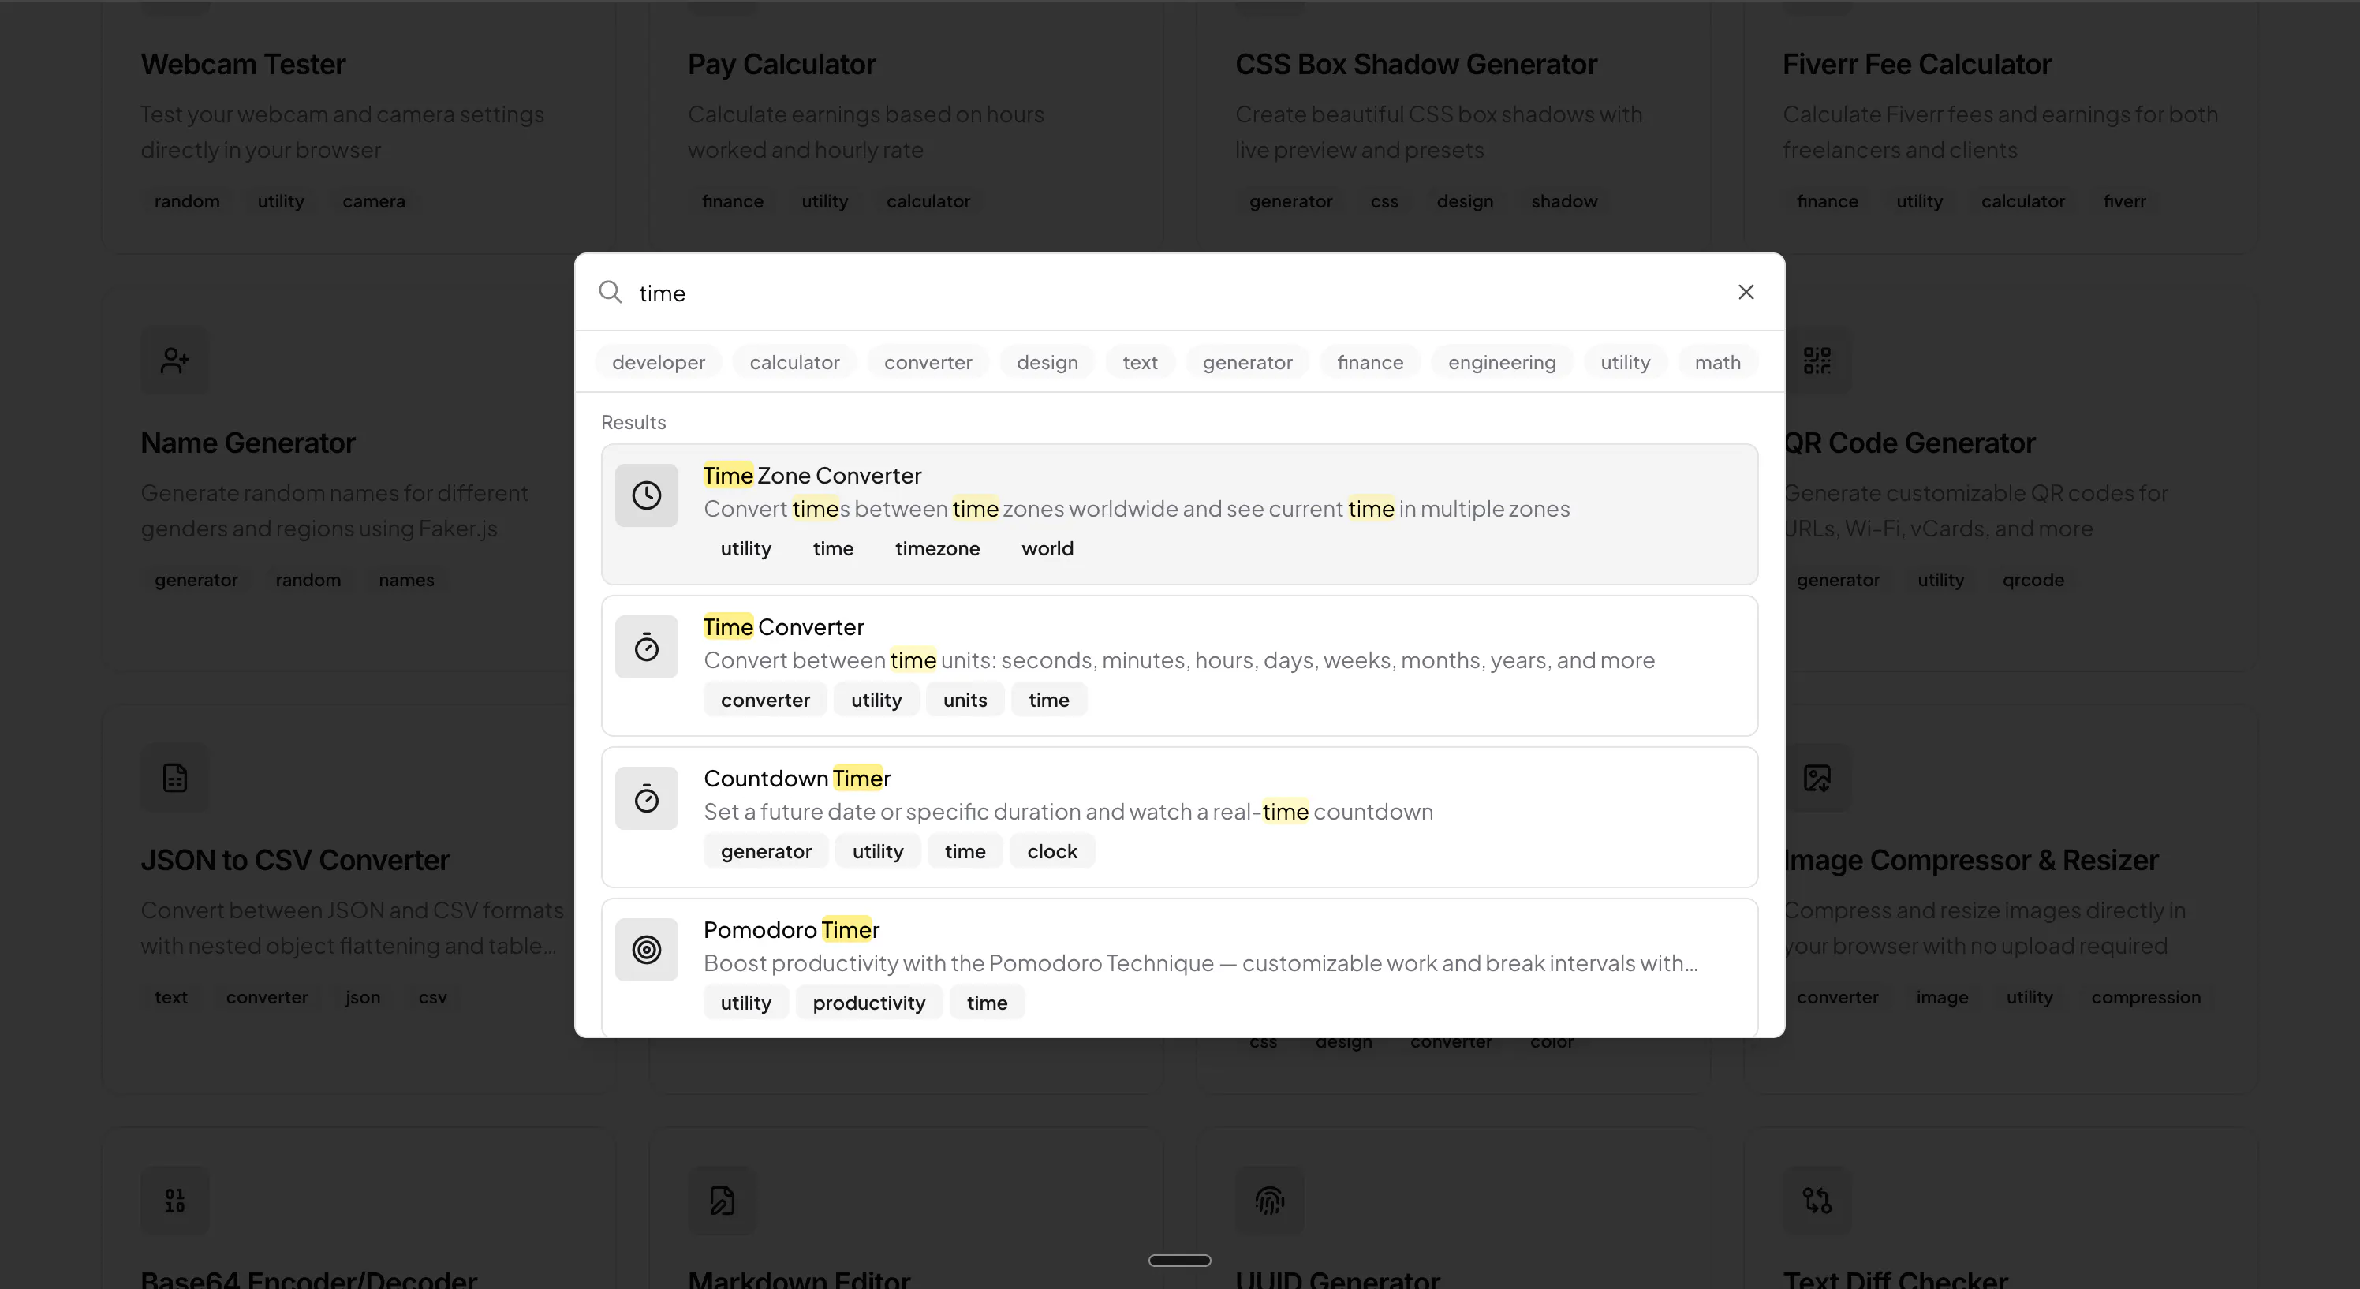Enable the engineering filter chip

[x=1502, y=362]
